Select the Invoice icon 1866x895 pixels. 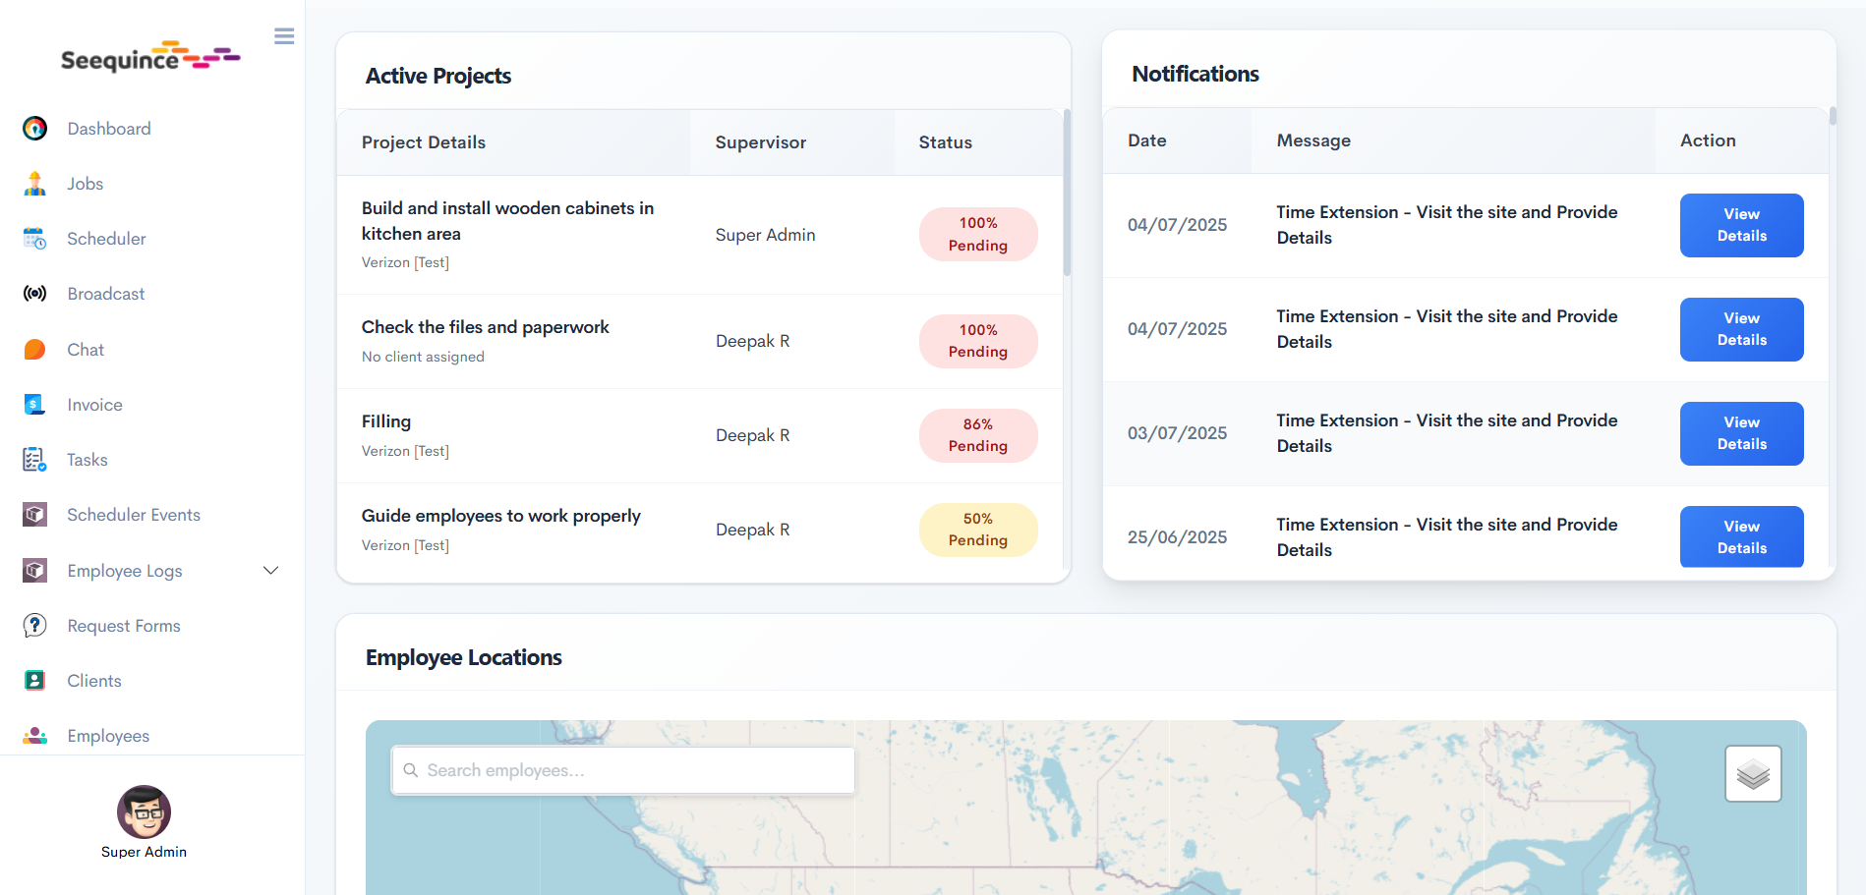tap(34, 404)
